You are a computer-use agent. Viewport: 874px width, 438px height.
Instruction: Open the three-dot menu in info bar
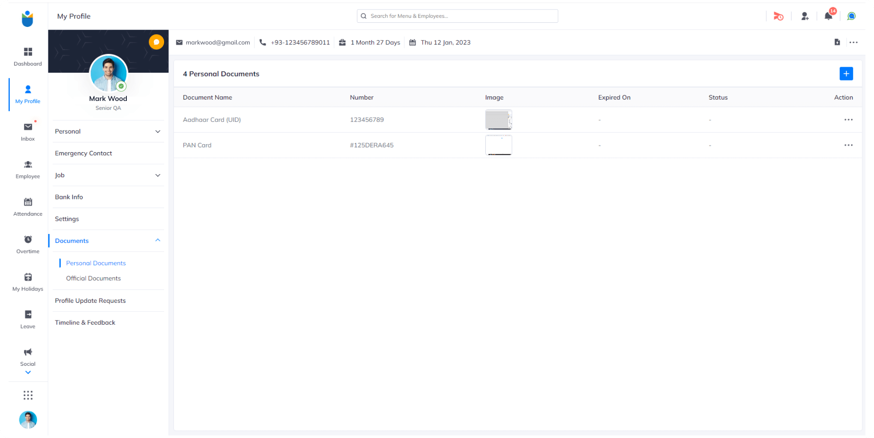tap(853, 42)
